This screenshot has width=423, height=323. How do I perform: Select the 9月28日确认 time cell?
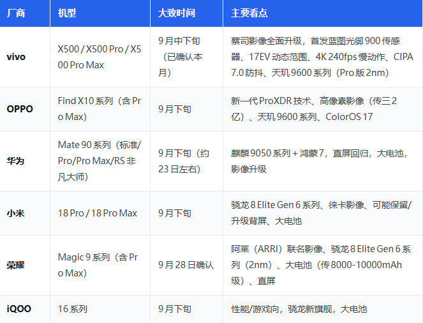point(186,266)
